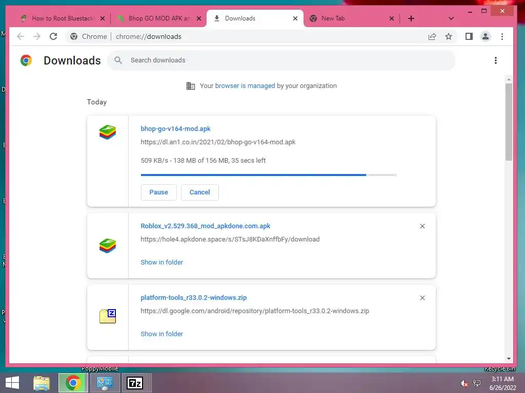Remove platform-tools zip from the list
Viewport: 525px width, 393px height.
(x=422, y=298)
